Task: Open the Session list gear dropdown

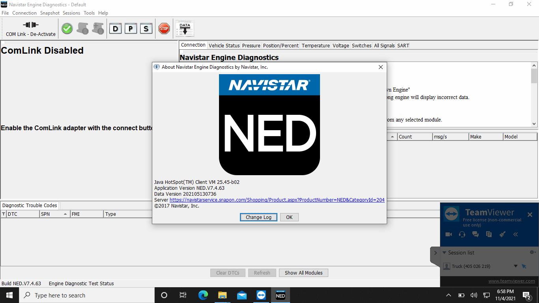Action: (532, 252)
